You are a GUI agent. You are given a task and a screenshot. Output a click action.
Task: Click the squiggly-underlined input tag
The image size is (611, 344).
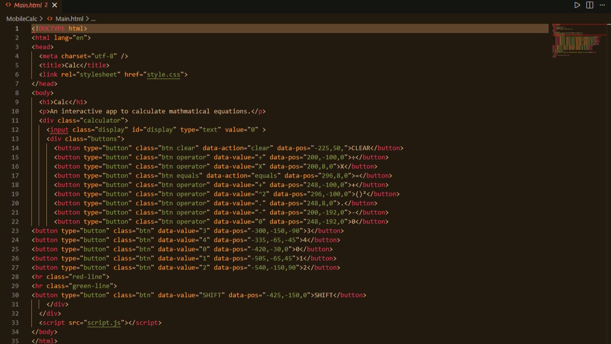[x=59, y=130]
